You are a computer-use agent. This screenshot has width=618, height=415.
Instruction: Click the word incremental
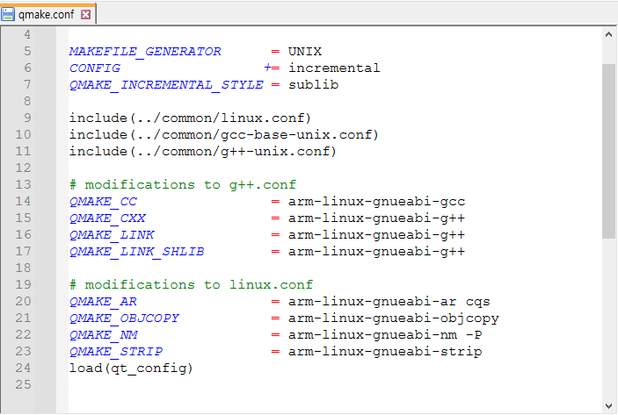[x=334, y=68]
